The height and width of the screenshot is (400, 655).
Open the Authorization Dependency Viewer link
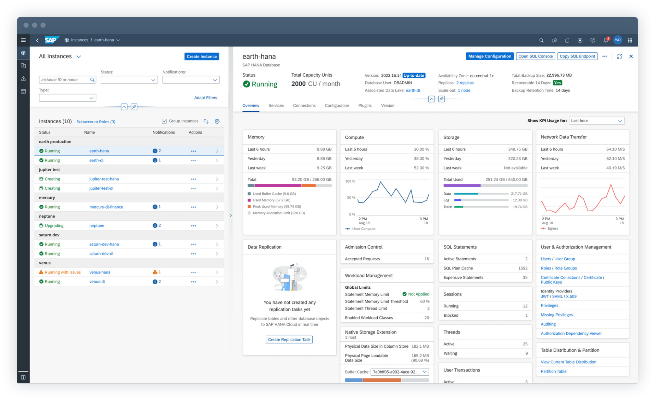pyautogui.click(x=571, y=333)
